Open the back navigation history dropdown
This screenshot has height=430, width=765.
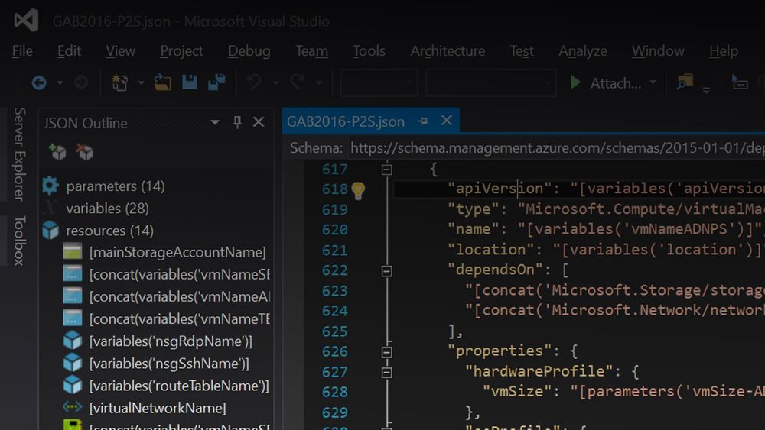click(x=60, y=83)
